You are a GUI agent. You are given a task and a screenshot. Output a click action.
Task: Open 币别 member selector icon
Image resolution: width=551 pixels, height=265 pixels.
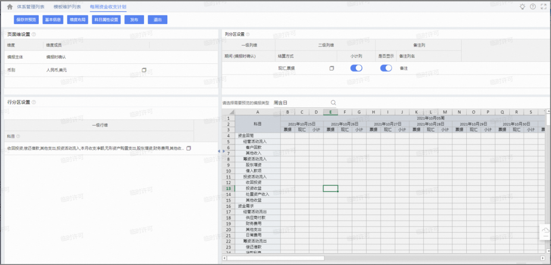pos(144,70)
